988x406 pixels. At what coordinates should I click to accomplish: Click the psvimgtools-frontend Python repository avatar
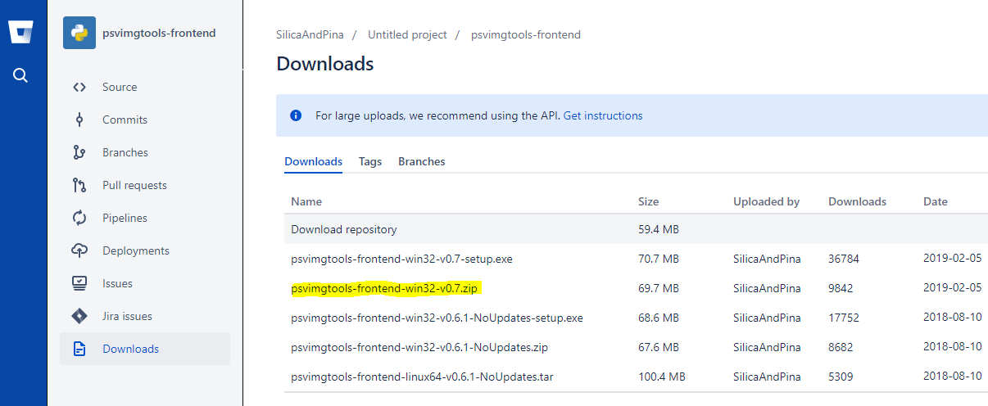tap(79, 33)
